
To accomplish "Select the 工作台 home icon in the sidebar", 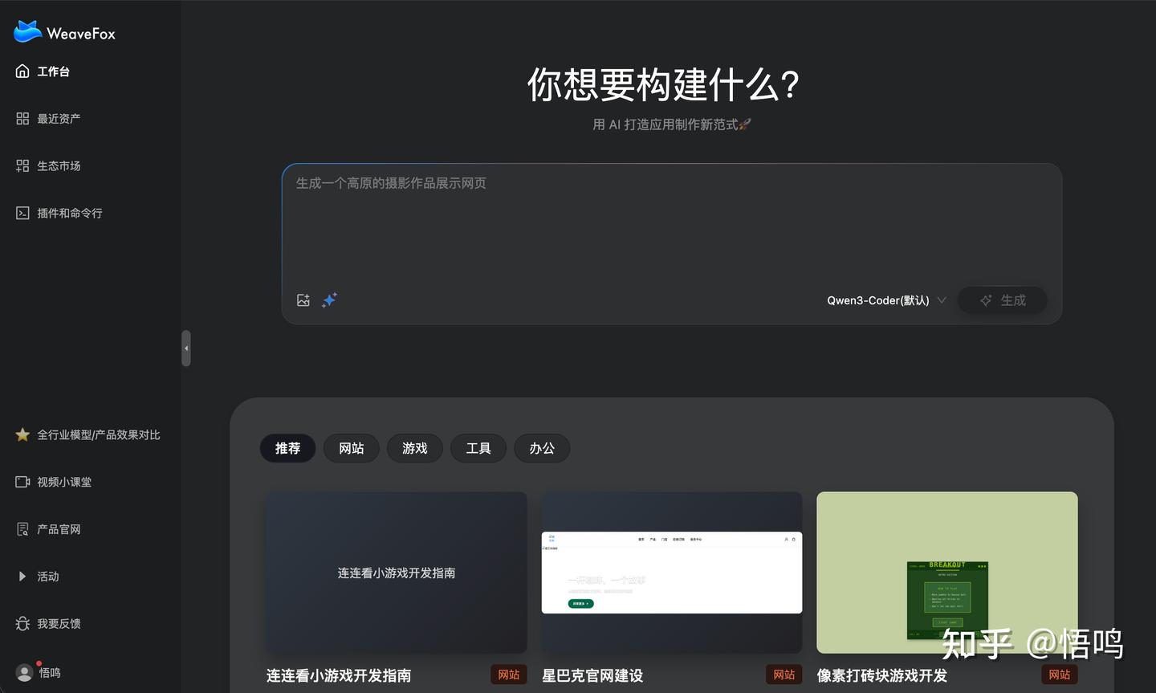I will (22, 71).
